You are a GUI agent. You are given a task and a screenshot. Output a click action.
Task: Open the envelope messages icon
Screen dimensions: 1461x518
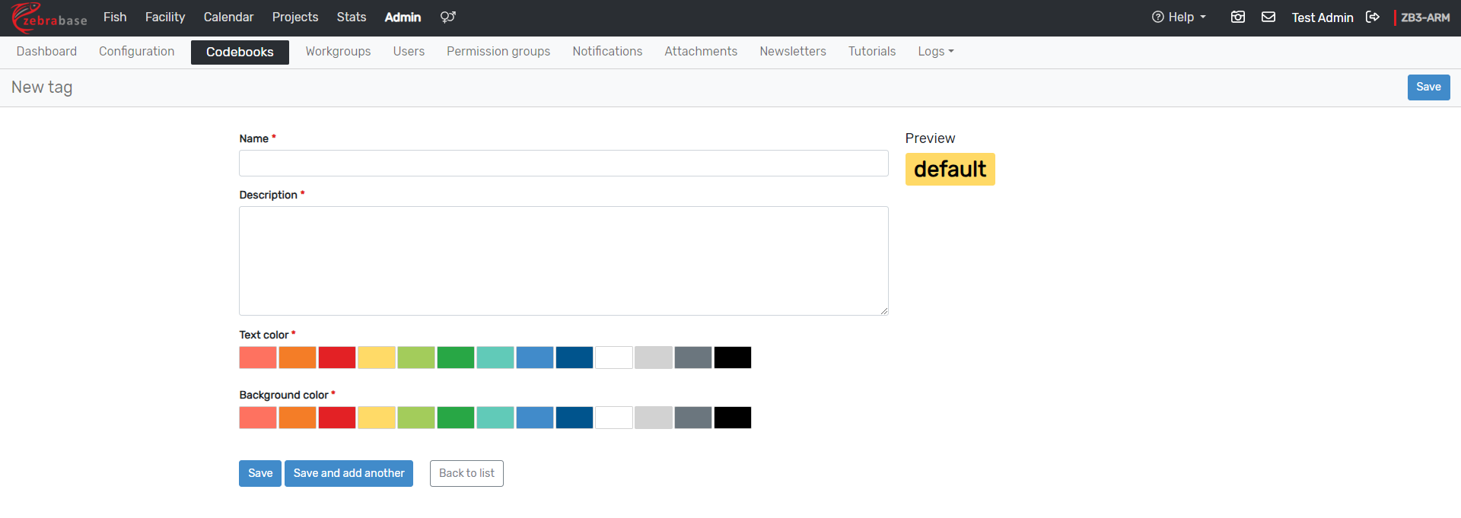pos(1268,17)
